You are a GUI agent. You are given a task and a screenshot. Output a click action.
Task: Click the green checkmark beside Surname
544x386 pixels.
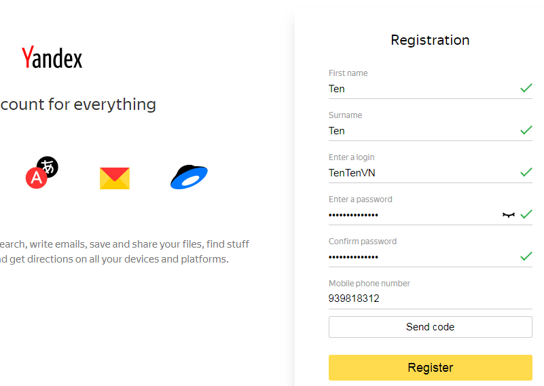tap(526, 130)
